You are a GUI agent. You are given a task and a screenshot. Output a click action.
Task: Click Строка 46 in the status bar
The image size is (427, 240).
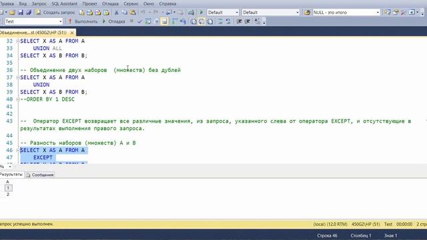pyautogui.click(x=327, y=235)
